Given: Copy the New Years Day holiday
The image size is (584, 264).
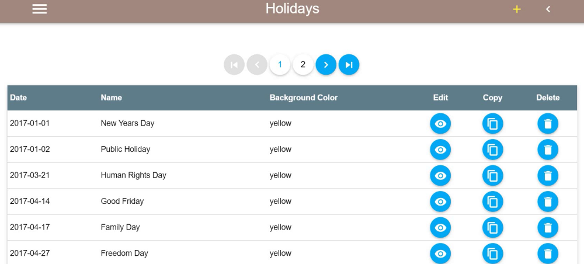Looking at the screenshot, I should tap(492, 124).
